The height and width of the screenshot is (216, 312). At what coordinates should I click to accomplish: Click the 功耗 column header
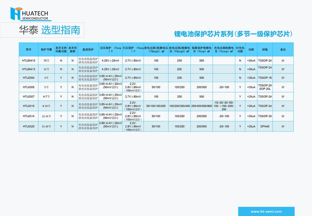click(x=251, y=49)
